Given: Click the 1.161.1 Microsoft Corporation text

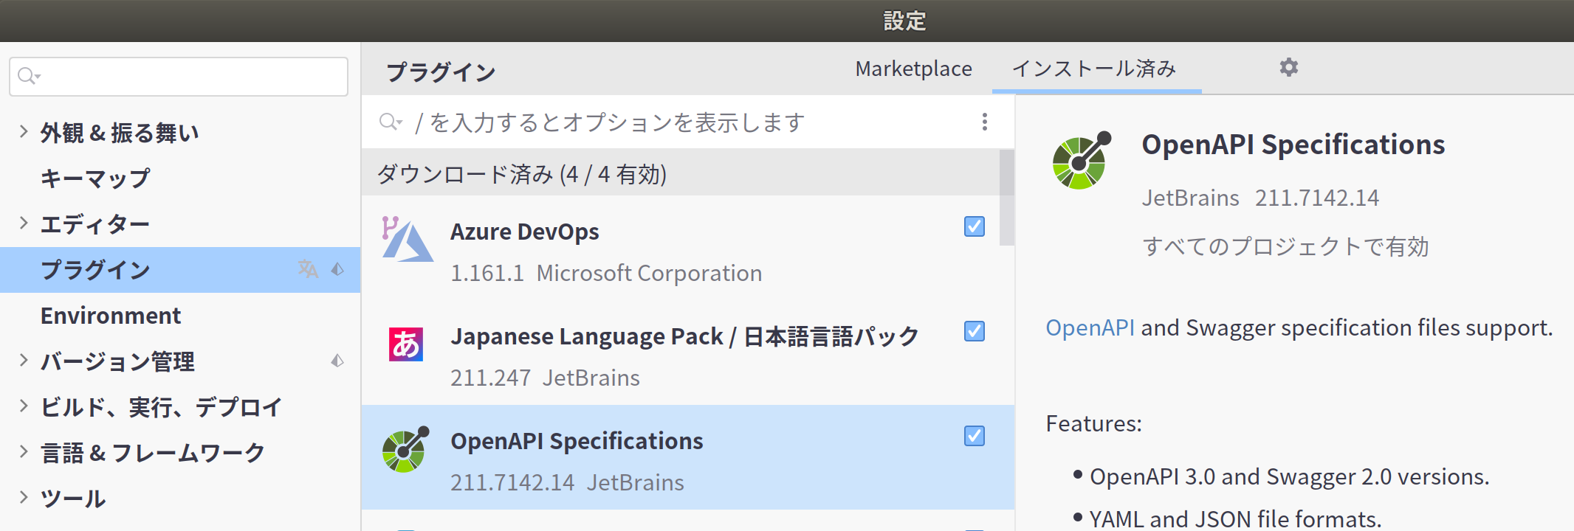Looking at the screenshot, I should point(606,273).
